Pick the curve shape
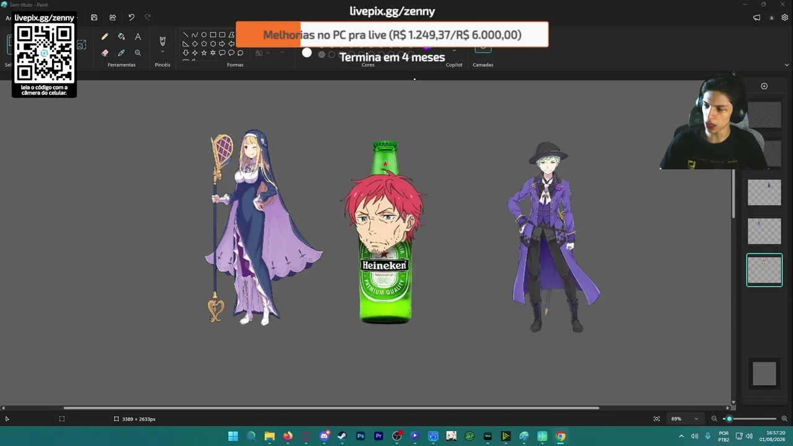Screen dimensions: 793x446 [x=195, y=35]
